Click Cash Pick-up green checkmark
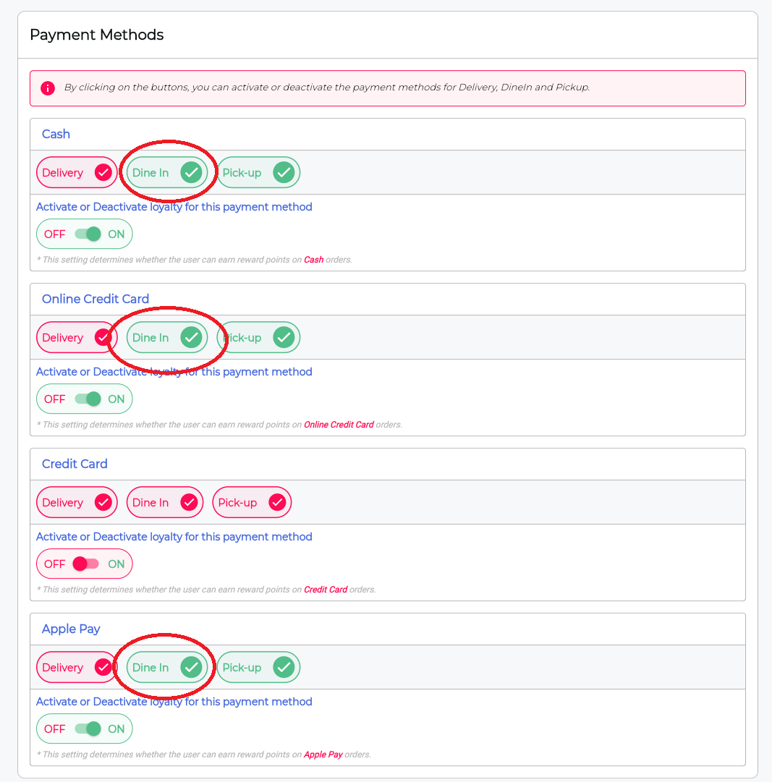This screenshot has width=772, height=782. [x=284, y=173]
